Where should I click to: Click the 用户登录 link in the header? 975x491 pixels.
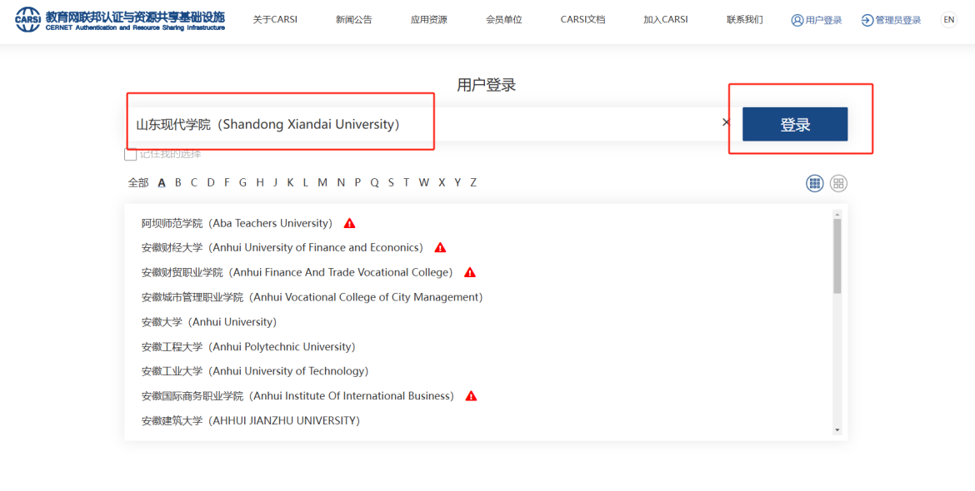pyautogui.click(x=817, y=21)
